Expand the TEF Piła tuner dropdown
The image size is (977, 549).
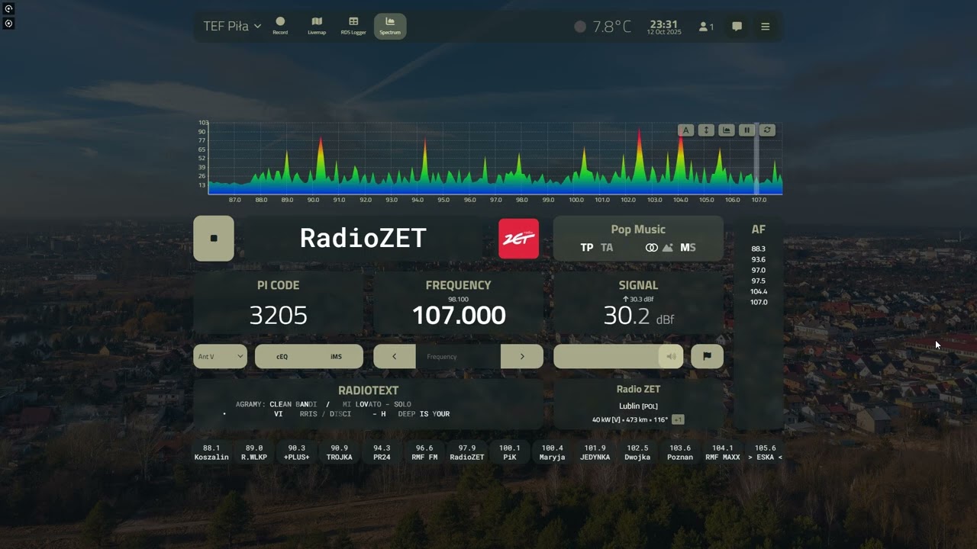[232, 26]
